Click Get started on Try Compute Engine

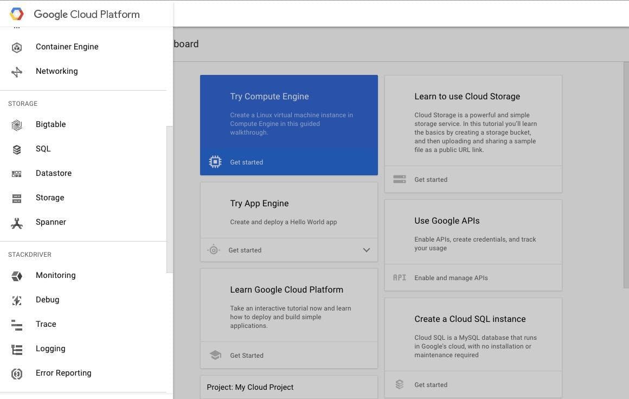[x=246, y=162]
